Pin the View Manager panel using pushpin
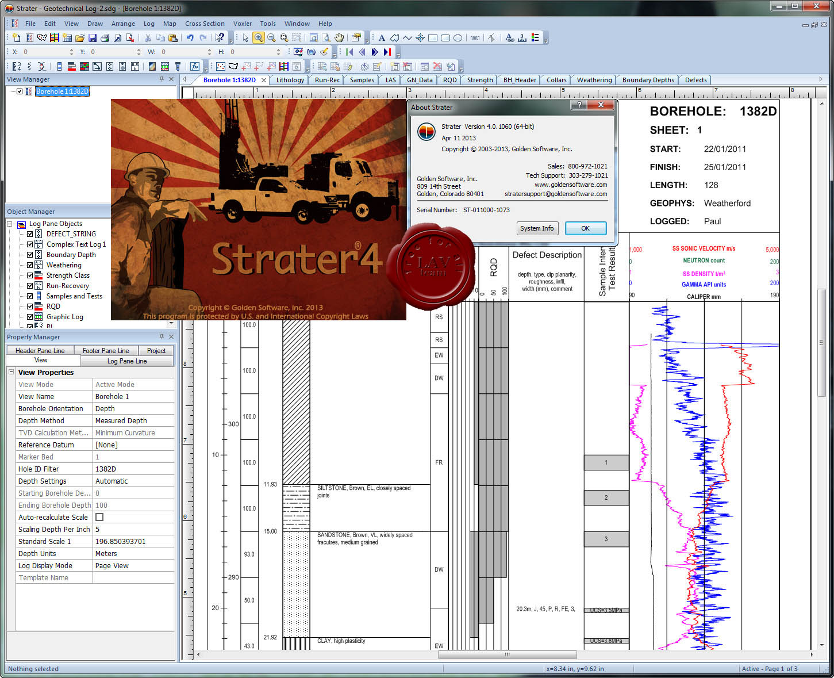Screen dimensions: 834x678 pos(162,79)
